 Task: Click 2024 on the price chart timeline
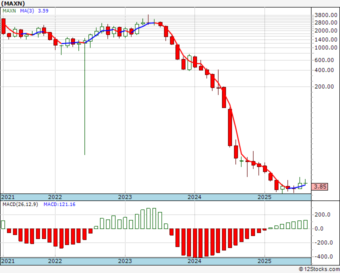194,197
